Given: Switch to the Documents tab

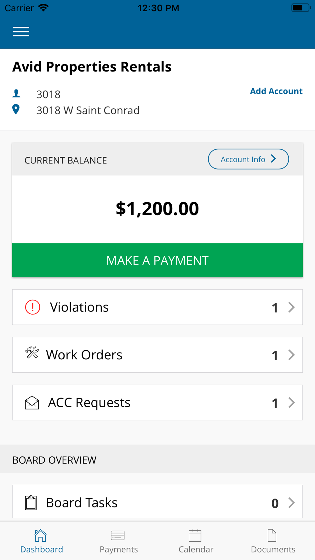Looking at the screenshot, I should 273,541.
